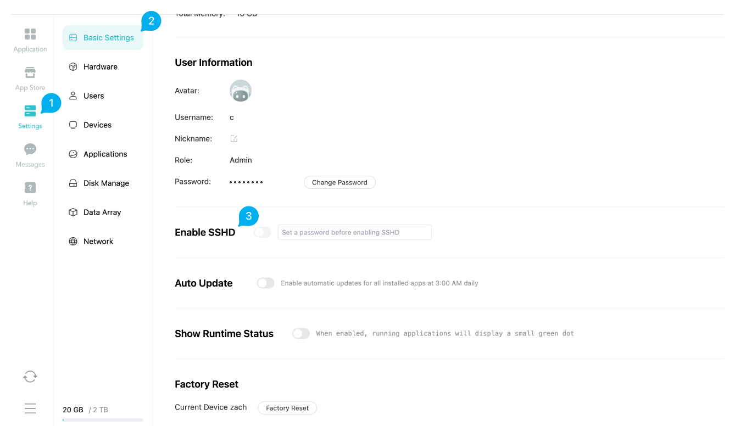Click the storage usage progress bar
This screenshot has height=437, width=735.
(x=103, y=420)
